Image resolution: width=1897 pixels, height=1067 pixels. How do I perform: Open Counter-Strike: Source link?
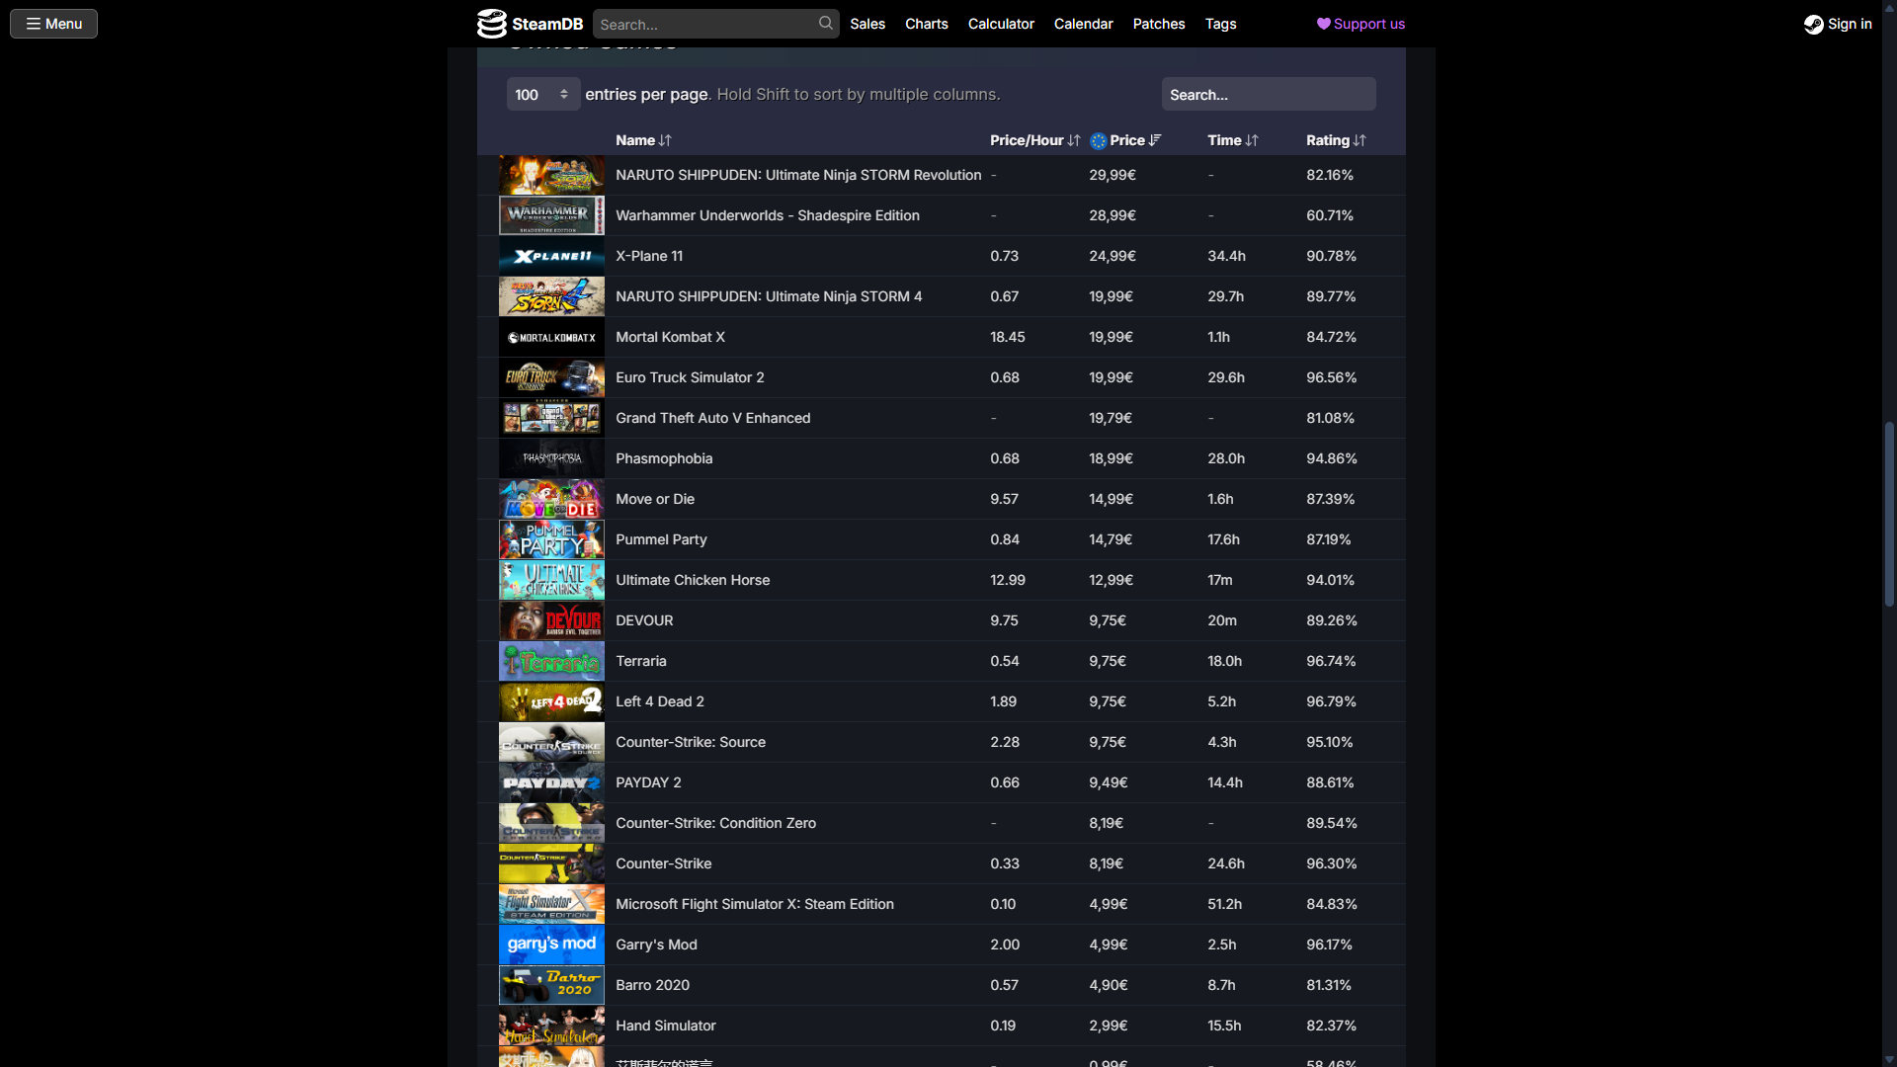691,742
